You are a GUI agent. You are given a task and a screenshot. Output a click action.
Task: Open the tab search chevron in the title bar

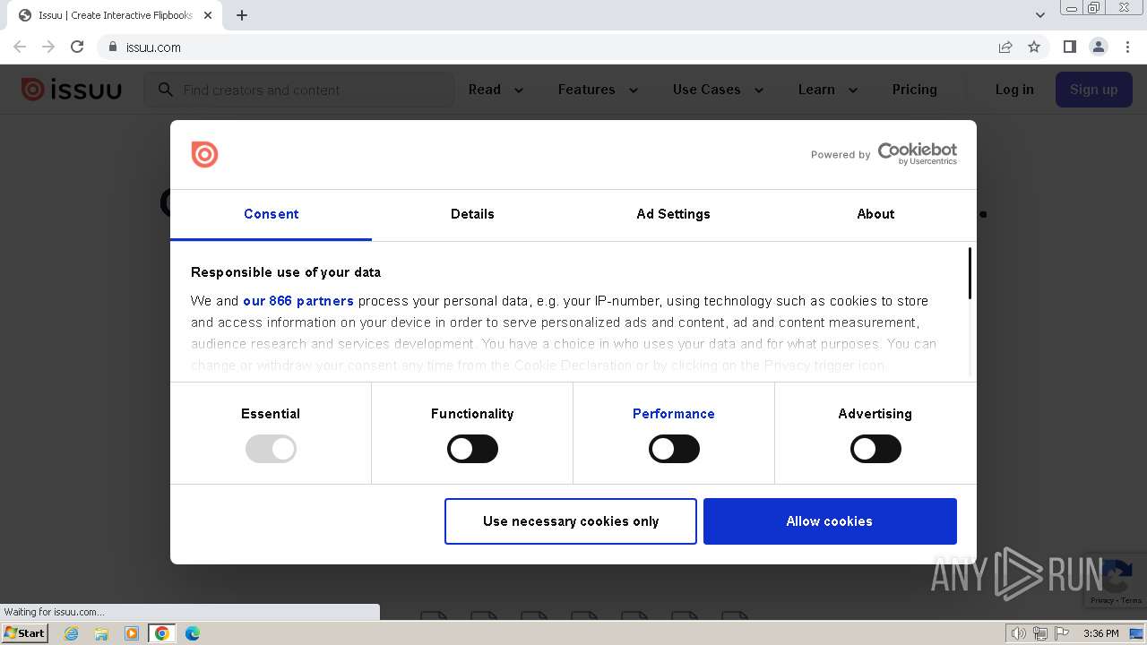click(x=1039, y=15)
